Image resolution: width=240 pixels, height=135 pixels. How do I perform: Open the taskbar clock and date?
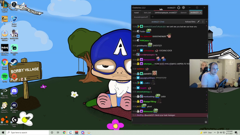(229, 132)
